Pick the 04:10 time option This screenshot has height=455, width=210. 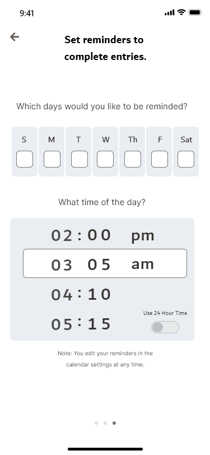(x=81, y=295)
